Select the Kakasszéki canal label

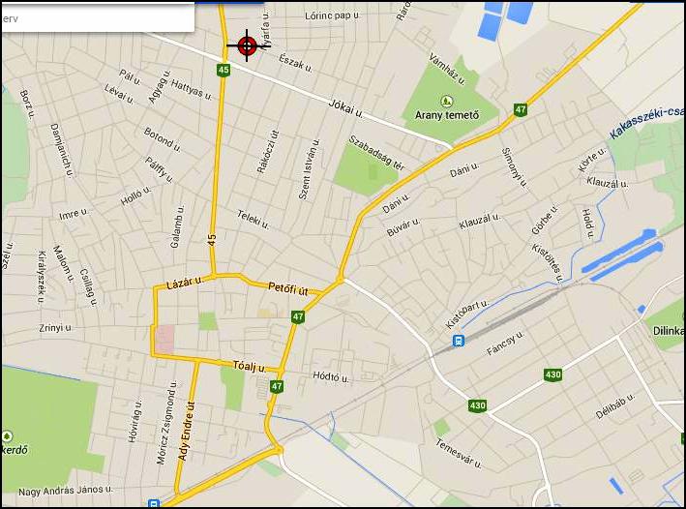[646, 123]
